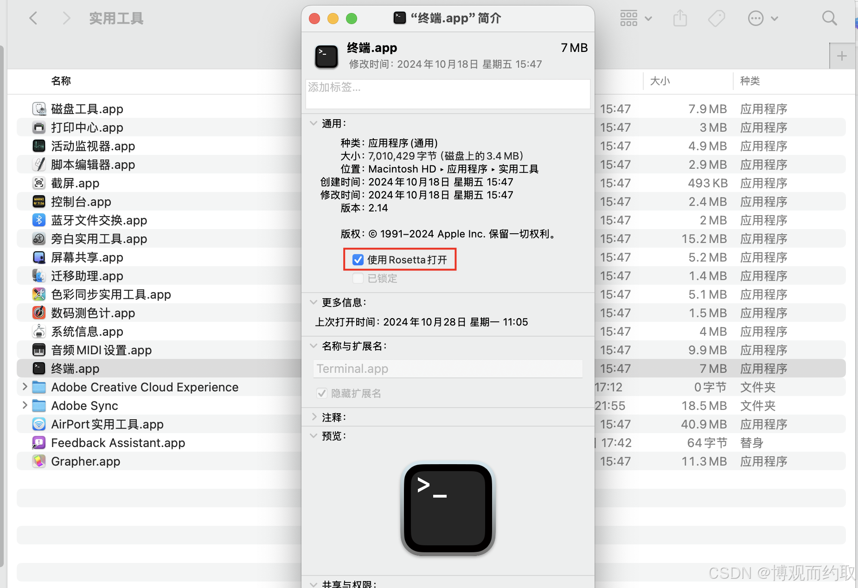The width and height of the screenshot is (858, 588).
Task: Collapse the 名称与扩展名 section
Action: click(314, 346)
